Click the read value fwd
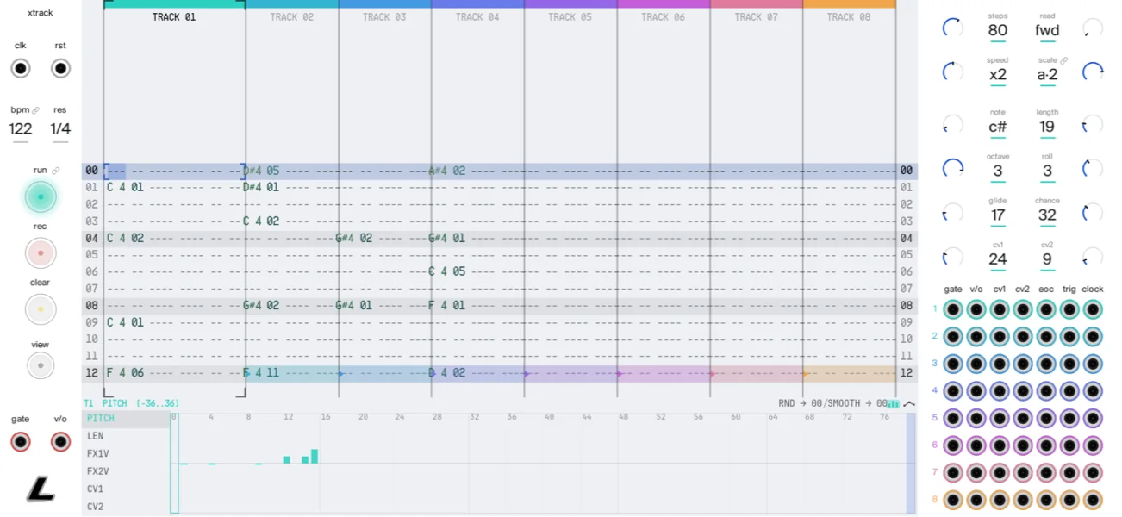 pyautogui.click(x=1047, y=31)
